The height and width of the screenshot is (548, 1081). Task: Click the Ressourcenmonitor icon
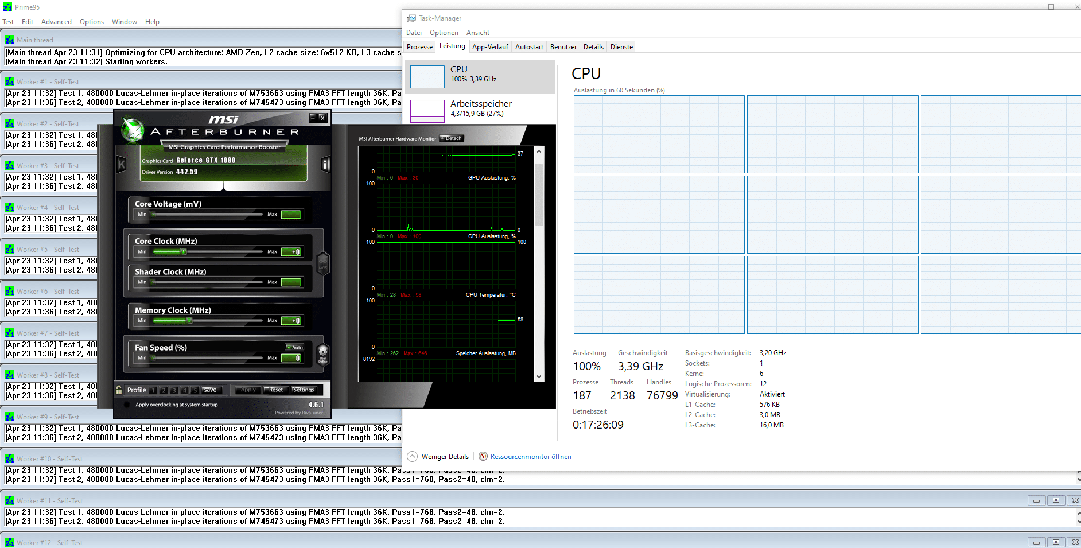tap(483, 457)
